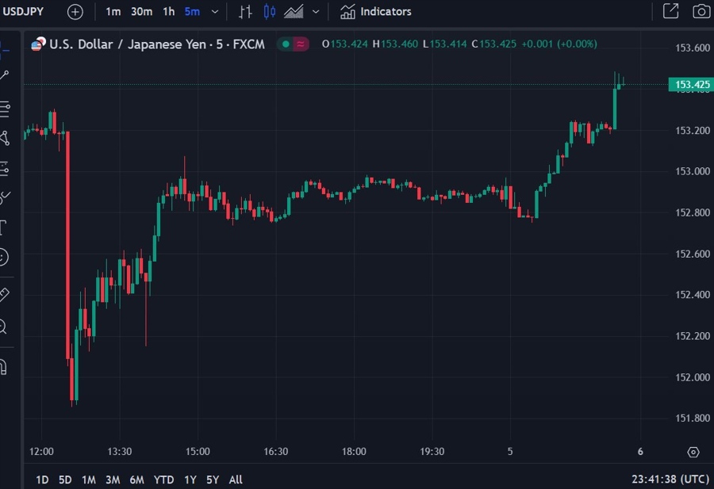Image resolution: width=714 pixels, height=489 pixels.
Task: Set date range to 1M
Action: click(89, 480)
